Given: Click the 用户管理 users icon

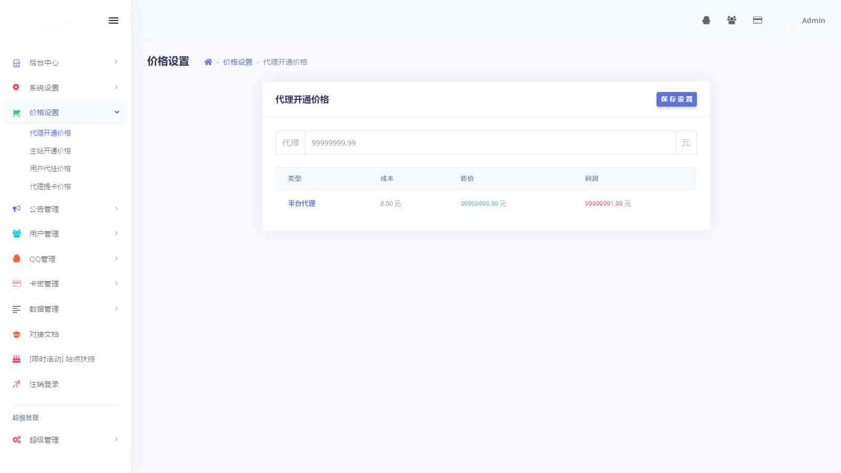Looking at the screenshot, I should [17, 234].
